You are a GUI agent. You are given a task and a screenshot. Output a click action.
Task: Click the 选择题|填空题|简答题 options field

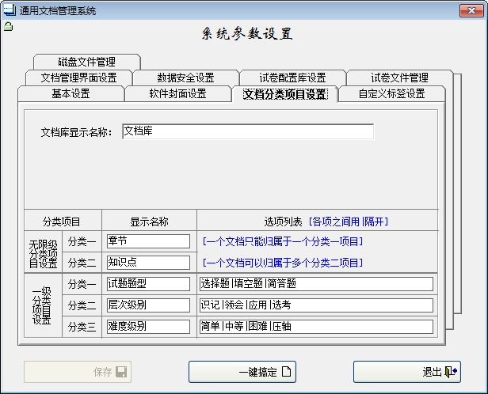pos(316,284)
